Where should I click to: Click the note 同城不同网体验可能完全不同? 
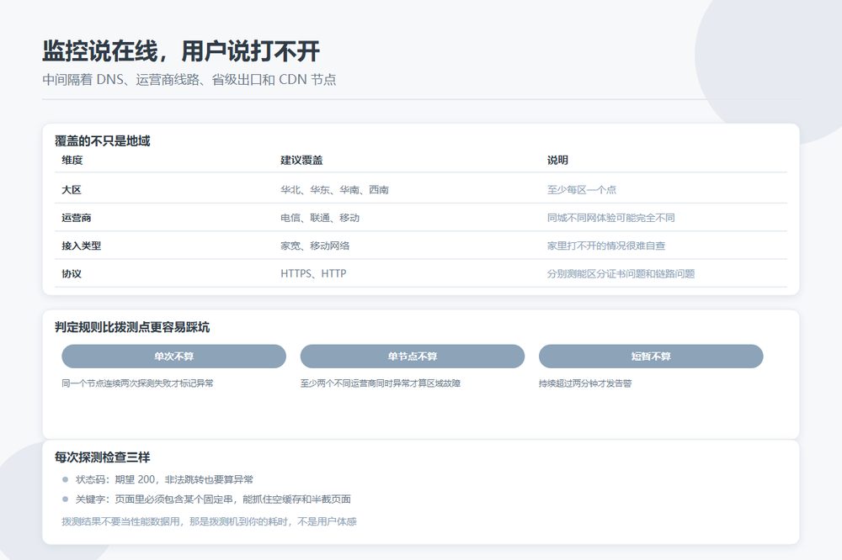(x=611, y=218)
